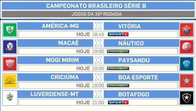The image size is (196, 111).
Task: Open the Paysandu blue crest
Action: [x=187, y=64]
